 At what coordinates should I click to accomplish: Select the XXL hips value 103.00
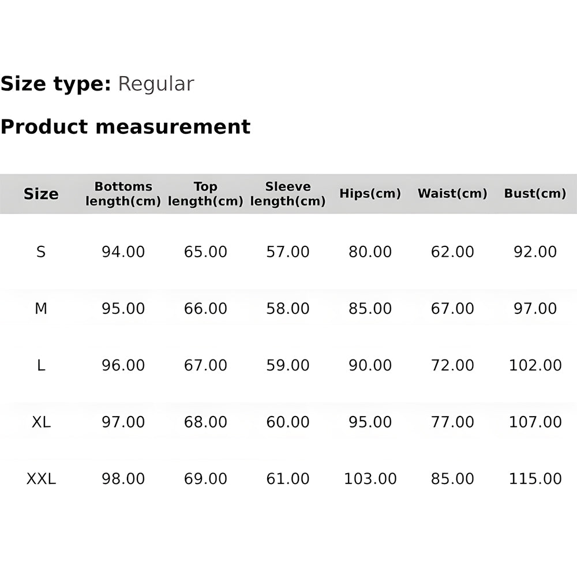click(x=370, y=479)
